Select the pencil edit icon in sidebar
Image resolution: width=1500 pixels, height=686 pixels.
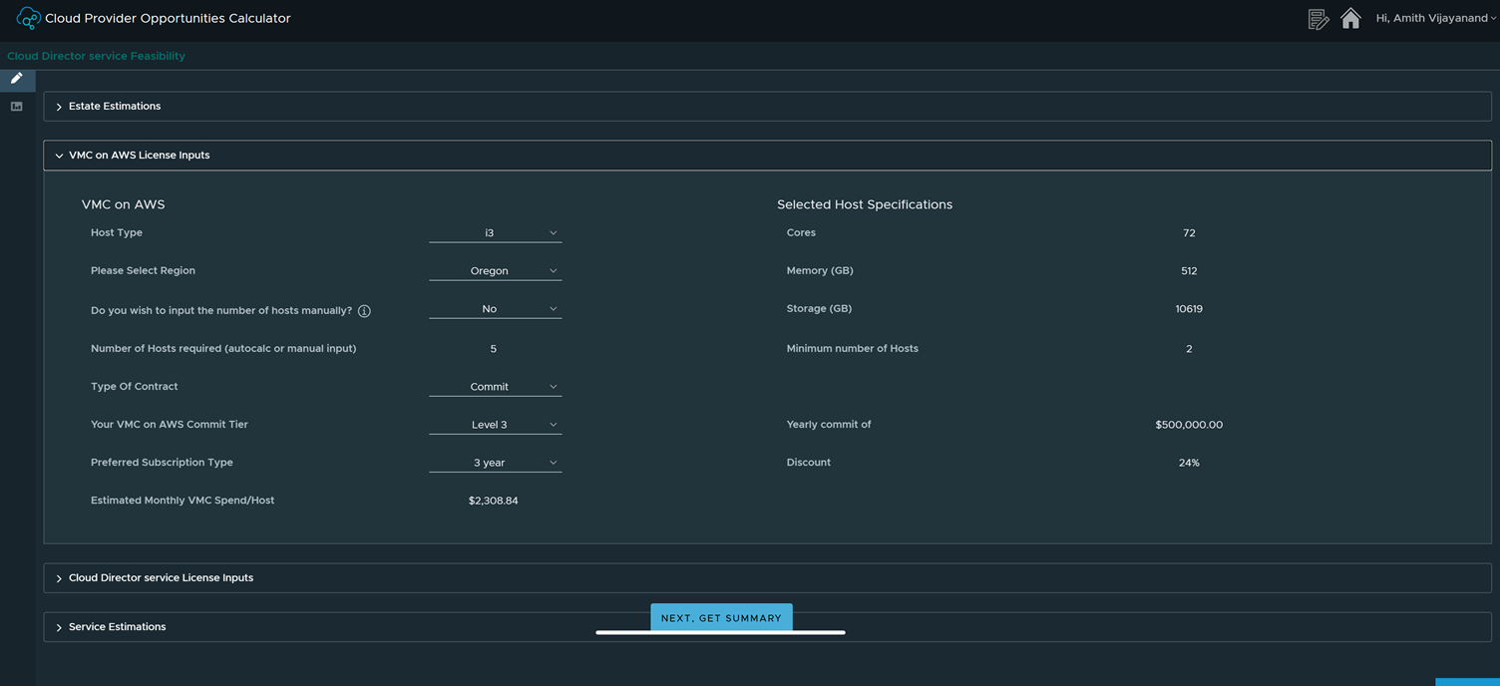pyautogui.click(x=17, y=79)
